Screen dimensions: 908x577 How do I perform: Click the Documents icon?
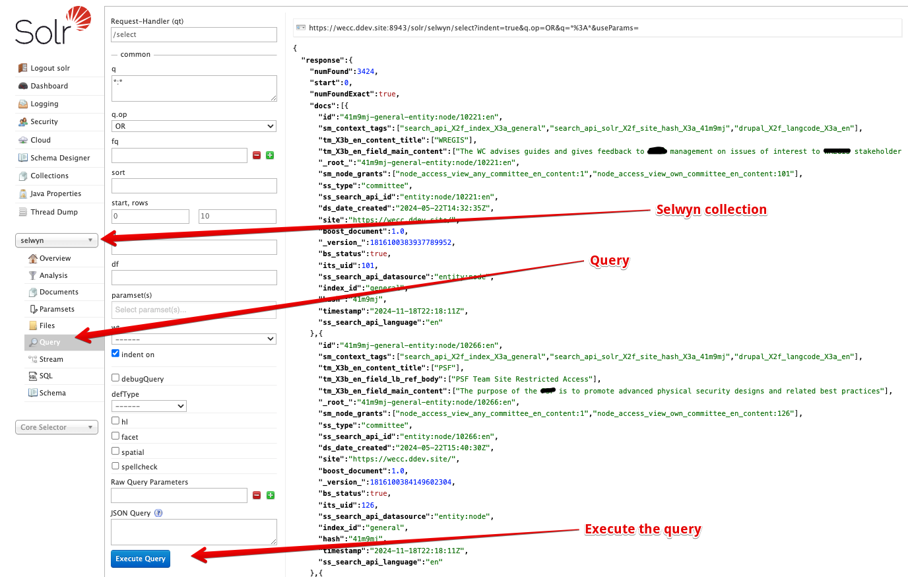tap(33, 292)
